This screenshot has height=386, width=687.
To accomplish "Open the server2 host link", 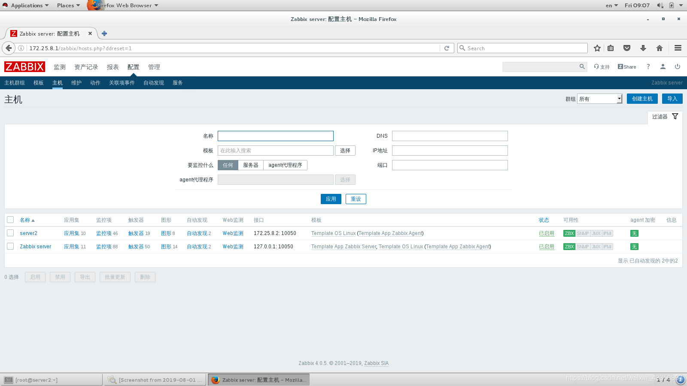I will [28, 233].
